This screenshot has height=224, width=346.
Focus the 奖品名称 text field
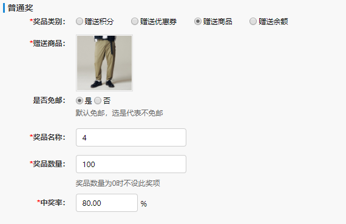(x=131, y=137)
